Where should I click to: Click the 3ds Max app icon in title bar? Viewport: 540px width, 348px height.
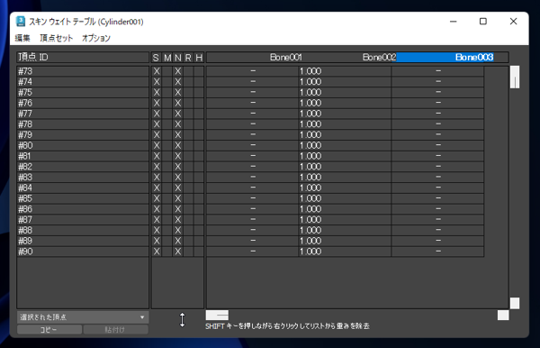click(x=21, y=22)
